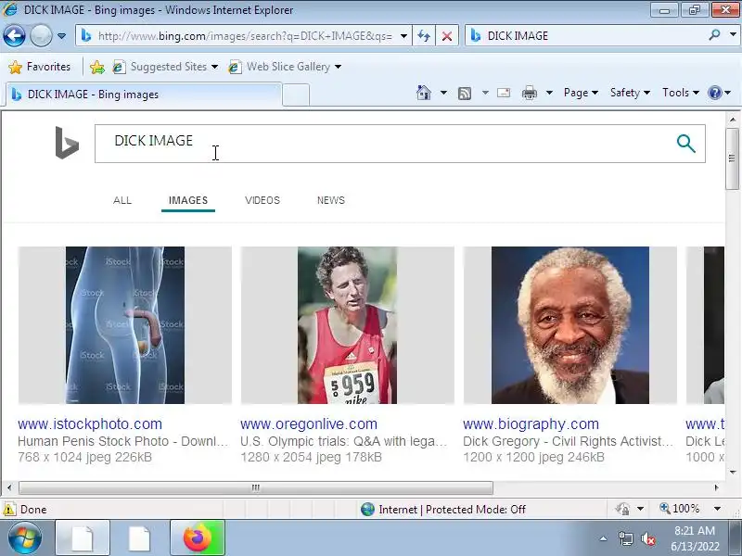
Task: Click the Internet Protected Mode zone globe
Action: [367, 509]
